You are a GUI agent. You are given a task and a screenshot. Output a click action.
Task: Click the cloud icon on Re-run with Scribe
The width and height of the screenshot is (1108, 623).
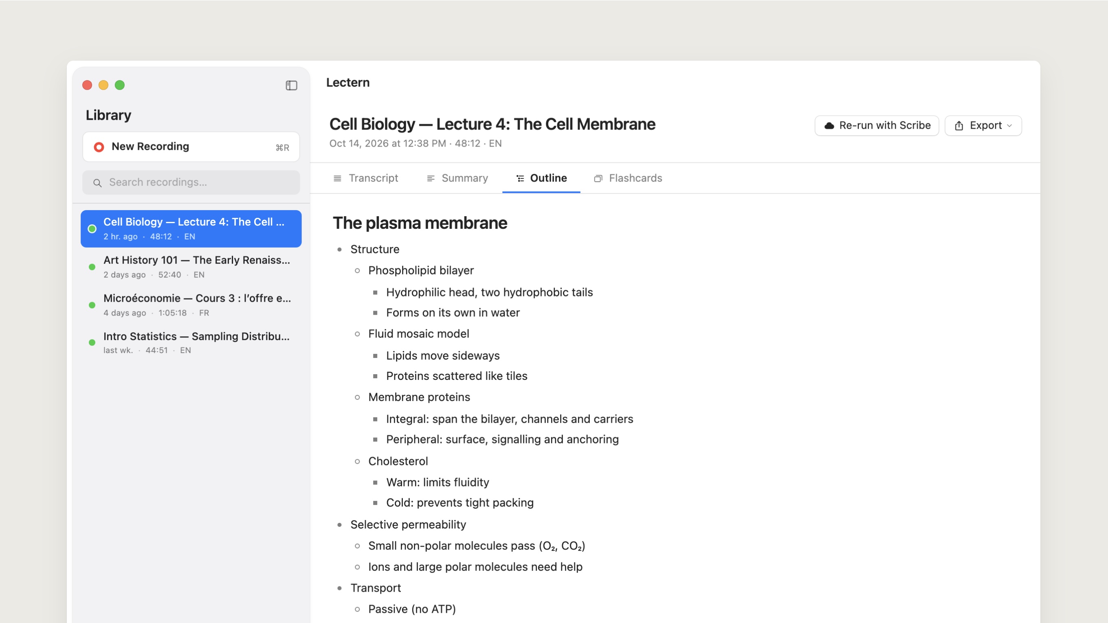[x=829, y=125]
